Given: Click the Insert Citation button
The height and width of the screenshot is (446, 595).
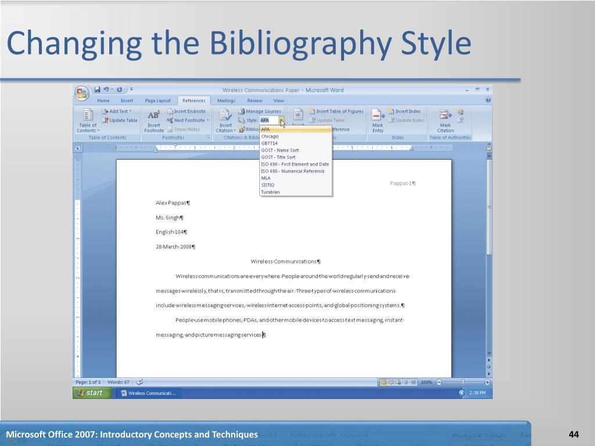Looking at the screenshot, I should pyautogui.click(x=226, y=121).
